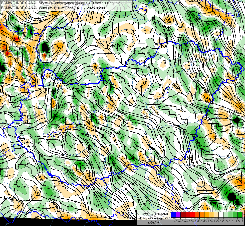Screen dimensions: 245x226
Task: Click the legend's ECMWF-INDEX-ANAL label
Action: (x=154, y=214)
